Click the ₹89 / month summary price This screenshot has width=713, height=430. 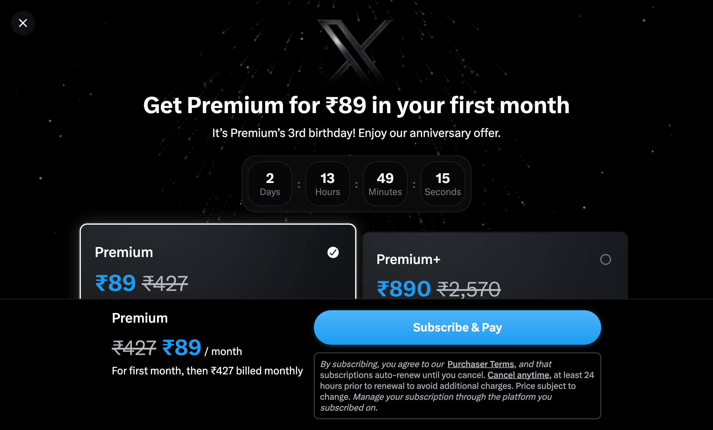(x=182, y=348)
